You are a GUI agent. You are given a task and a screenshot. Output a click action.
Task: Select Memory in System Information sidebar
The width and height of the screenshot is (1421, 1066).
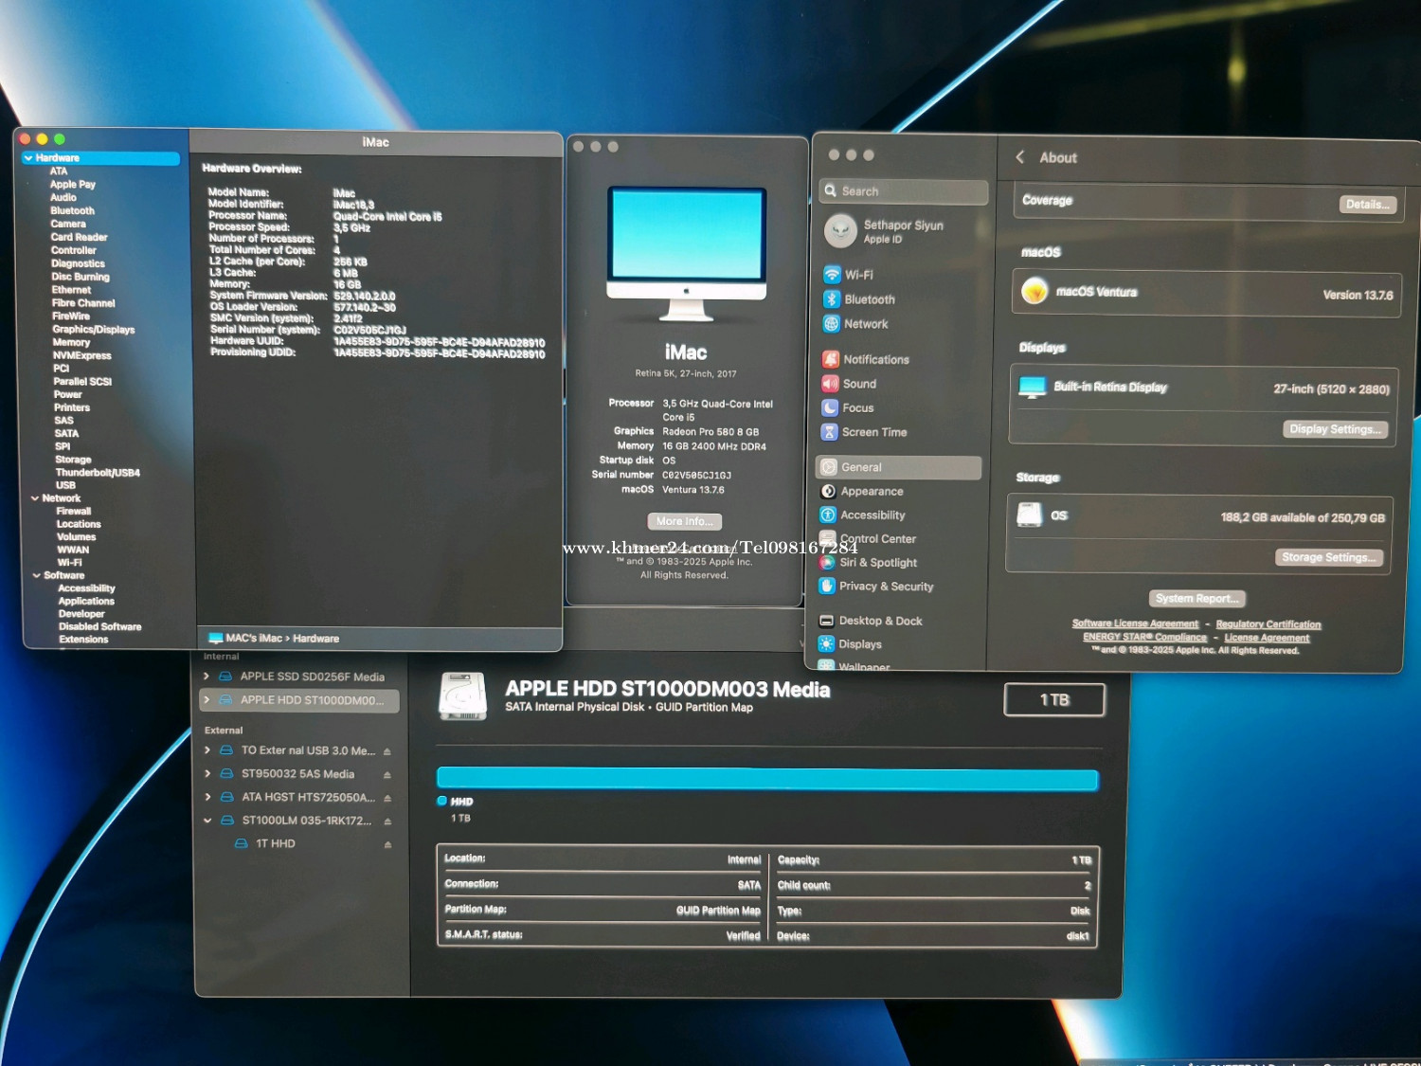(71, 343)
